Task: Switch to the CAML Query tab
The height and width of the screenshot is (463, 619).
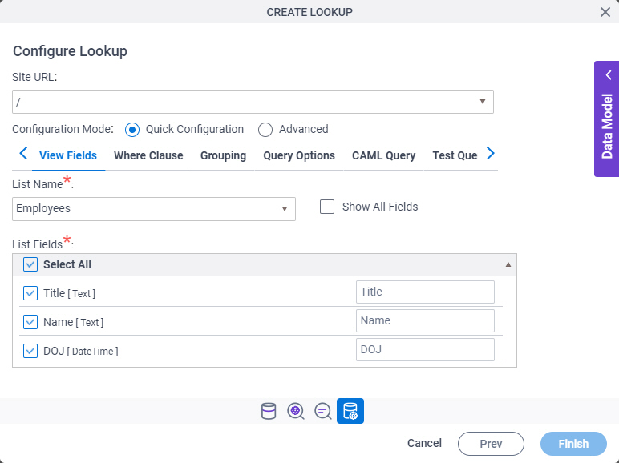Action: click(x=384, y=155)
